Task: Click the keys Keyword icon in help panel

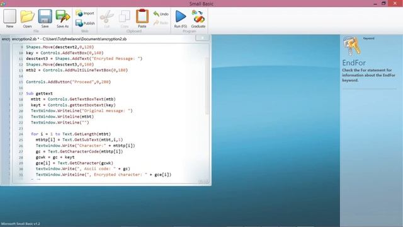Action: [351, 46]
